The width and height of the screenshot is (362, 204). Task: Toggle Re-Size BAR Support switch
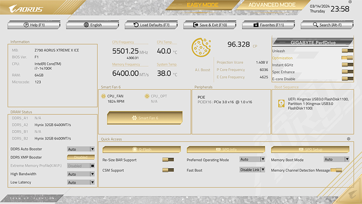(x=168, y=159)
